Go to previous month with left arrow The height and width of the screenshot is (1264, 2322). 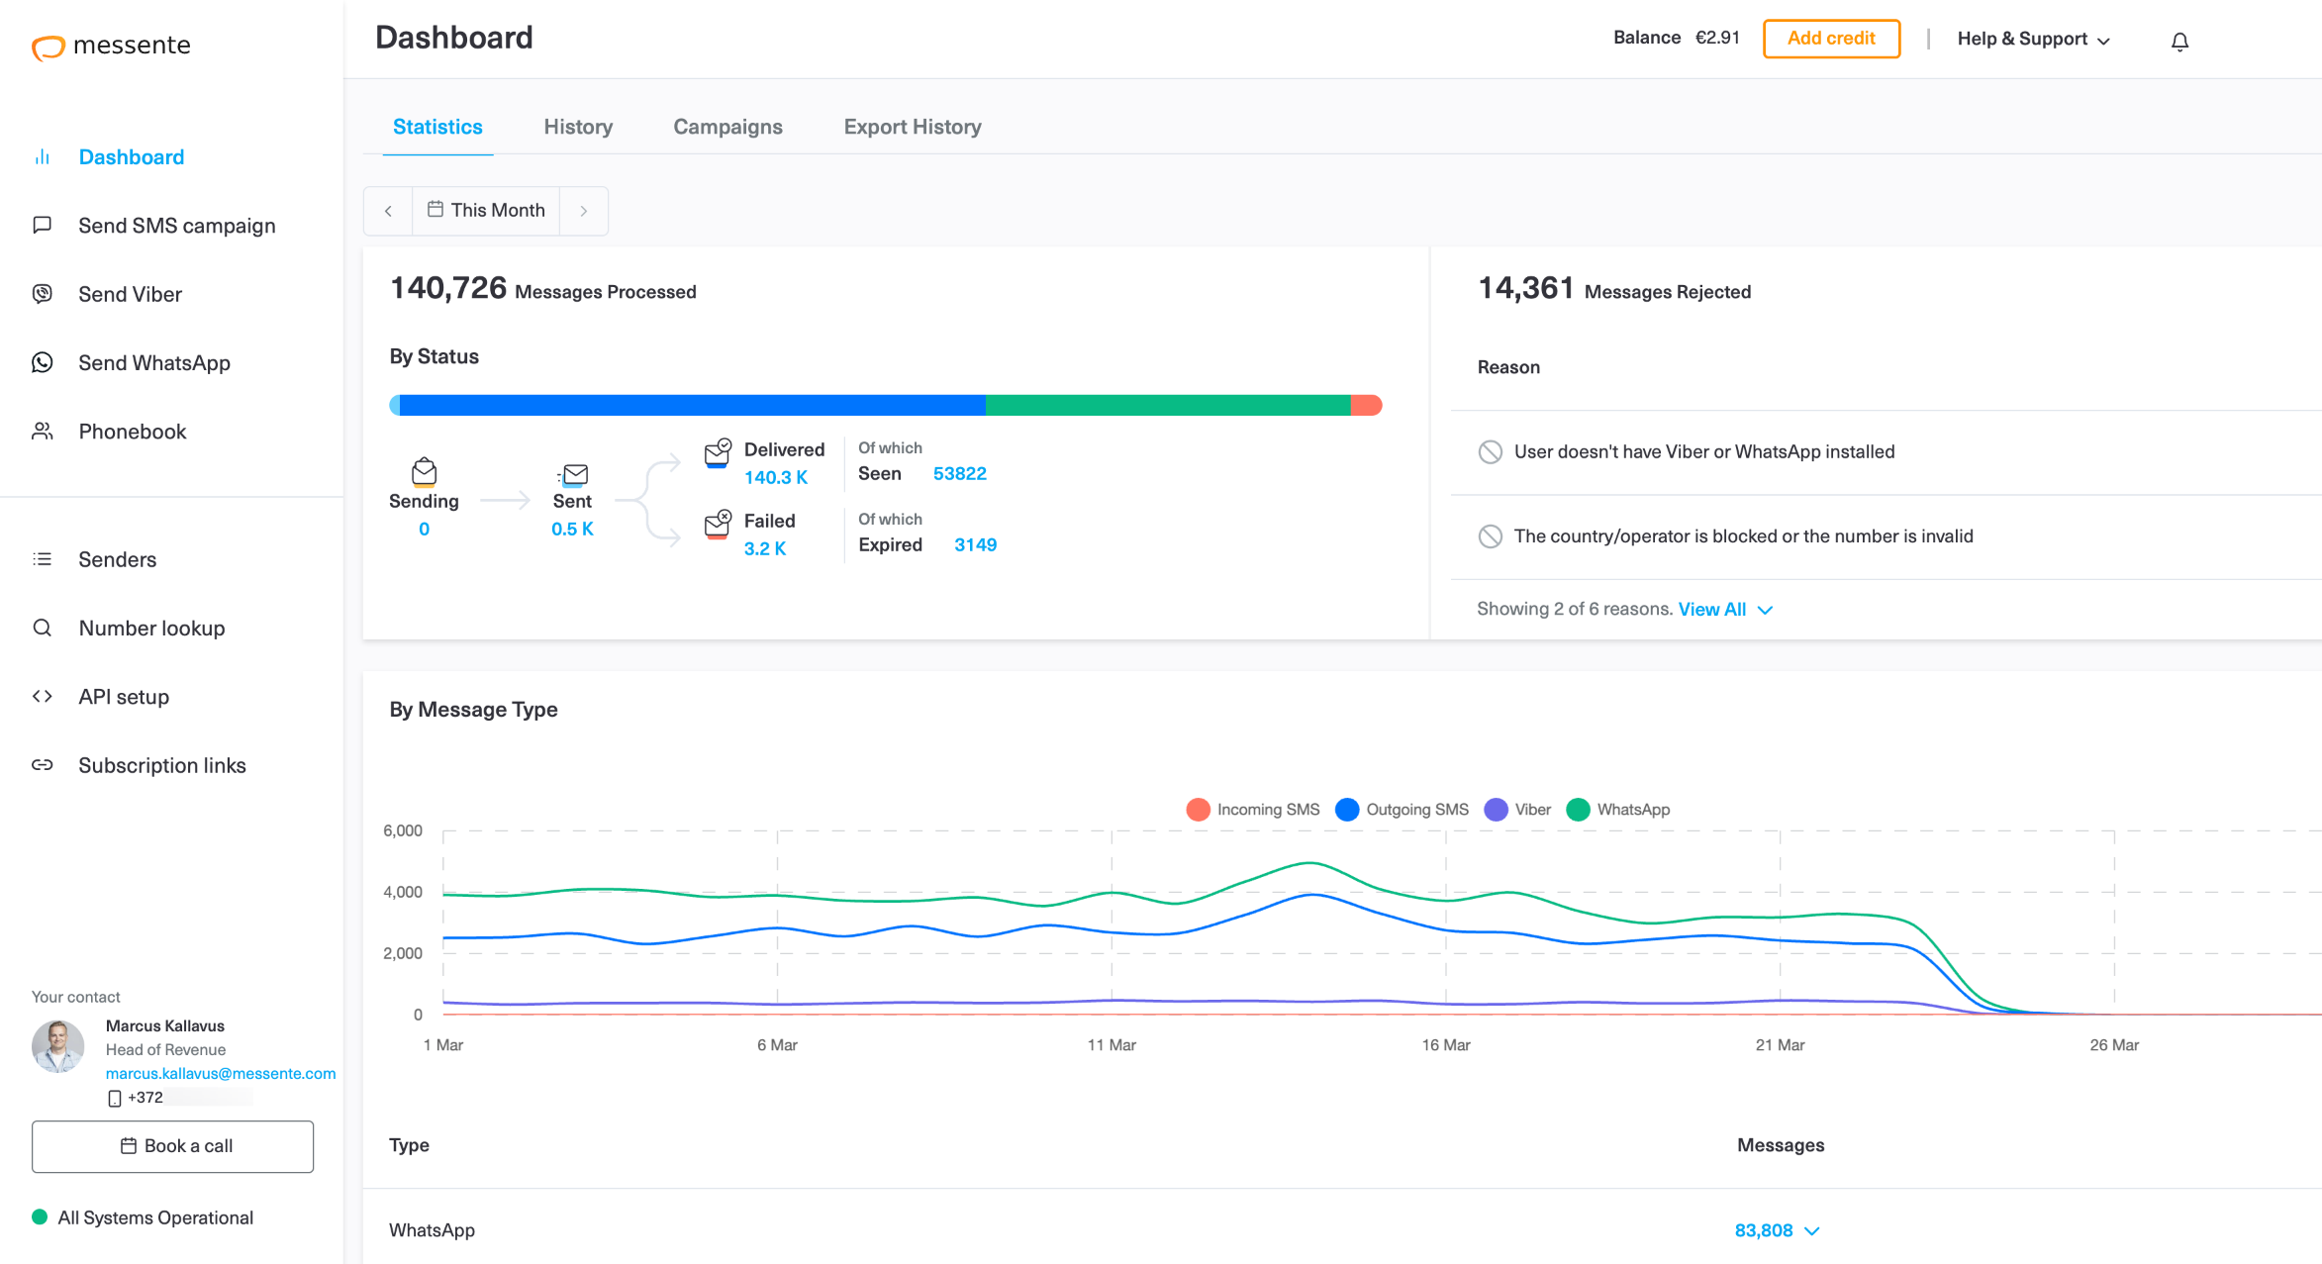(x=388, y=211)
